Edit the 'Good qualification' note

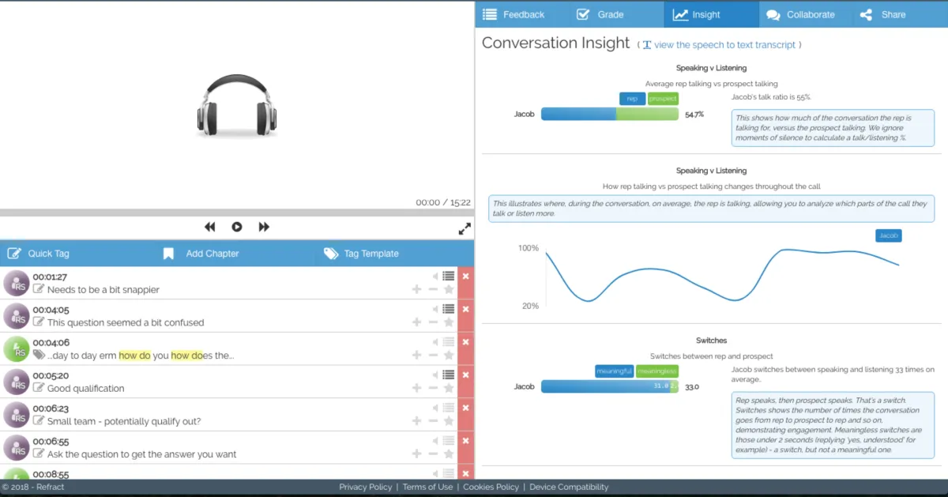tap(39, 388)
